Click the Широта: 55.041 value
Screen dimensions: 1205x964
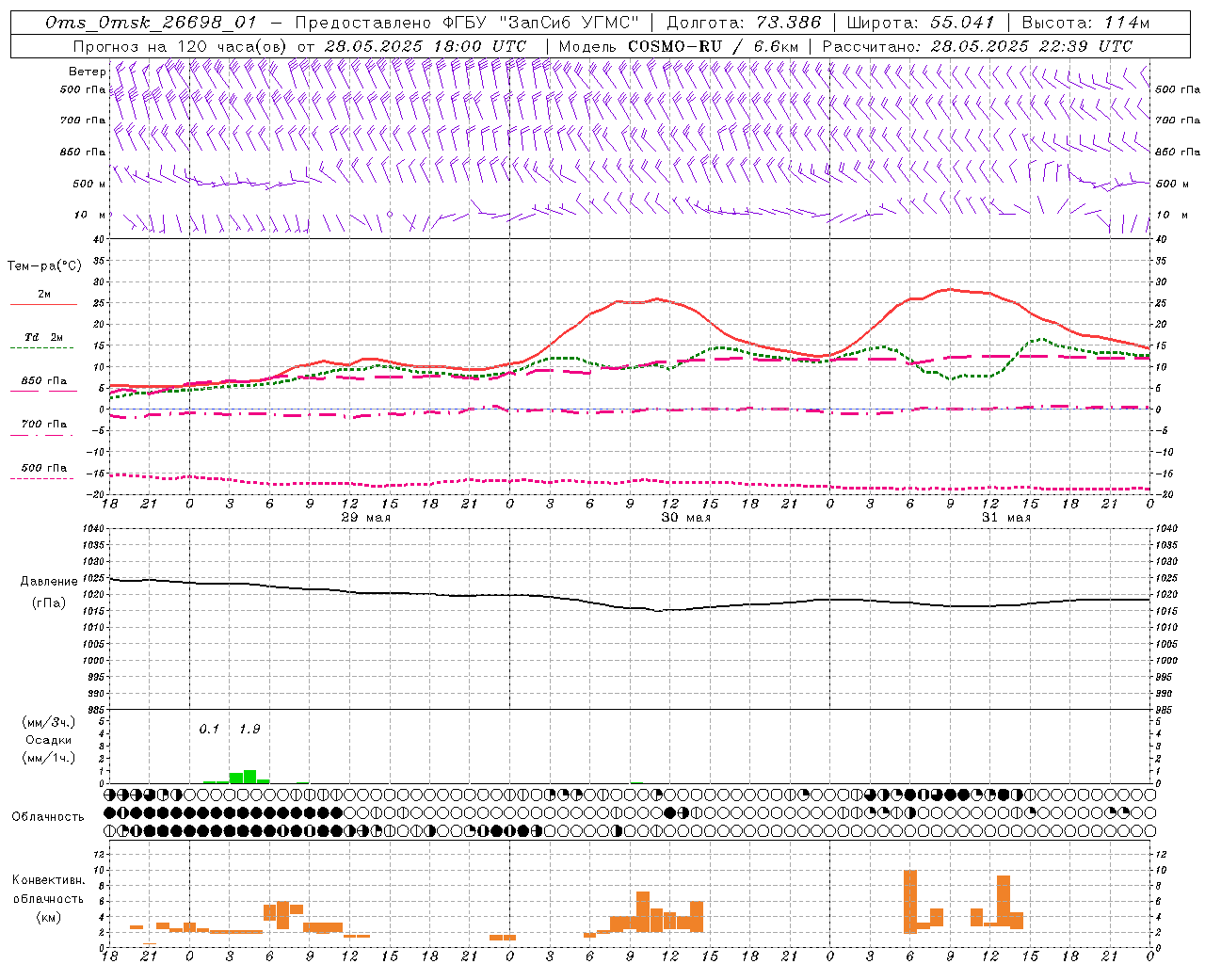pyautogui.click(x=921, y=23)
